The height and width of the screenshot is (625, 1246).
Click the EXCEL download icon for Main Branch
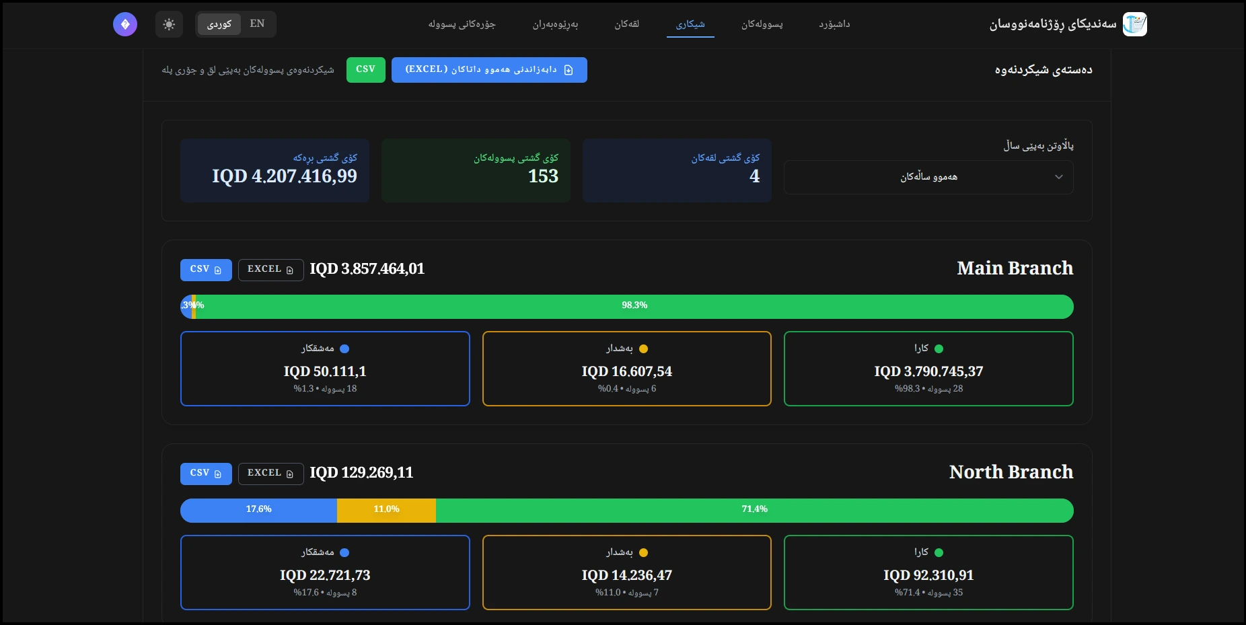pyautogui.click(x=291, y=270)
